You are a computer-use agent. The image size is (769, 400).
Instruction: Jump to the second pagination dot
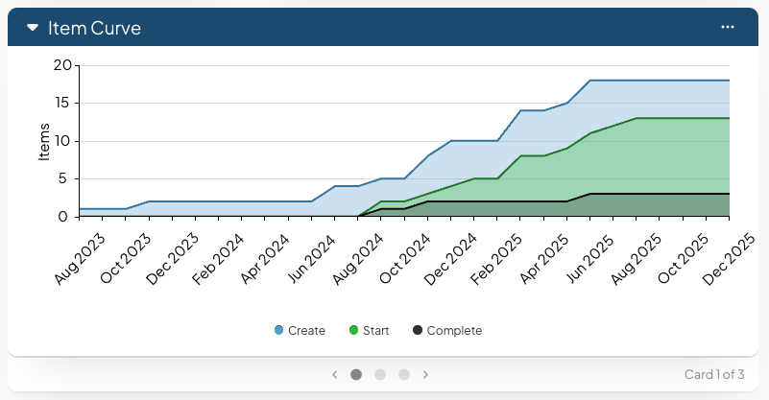(380, 374)
